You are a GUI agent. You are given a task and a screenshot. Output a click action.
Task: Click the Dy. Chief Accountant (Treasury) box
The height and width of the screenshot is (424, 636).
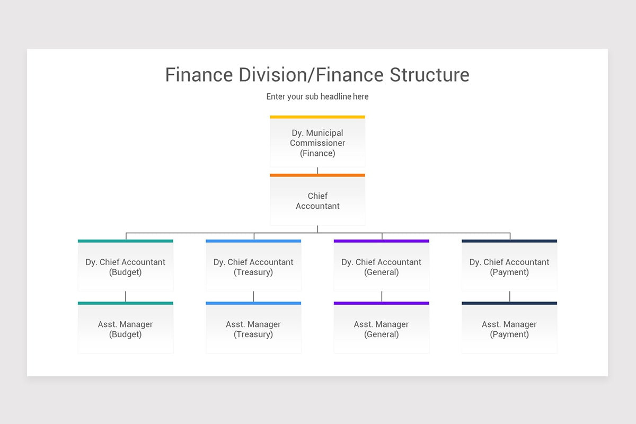point(253,266)
